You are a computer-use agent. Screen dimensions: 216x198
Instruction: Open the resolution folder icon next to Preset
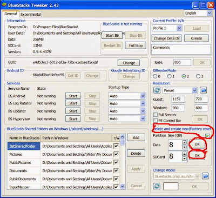(x=204, y=90)
